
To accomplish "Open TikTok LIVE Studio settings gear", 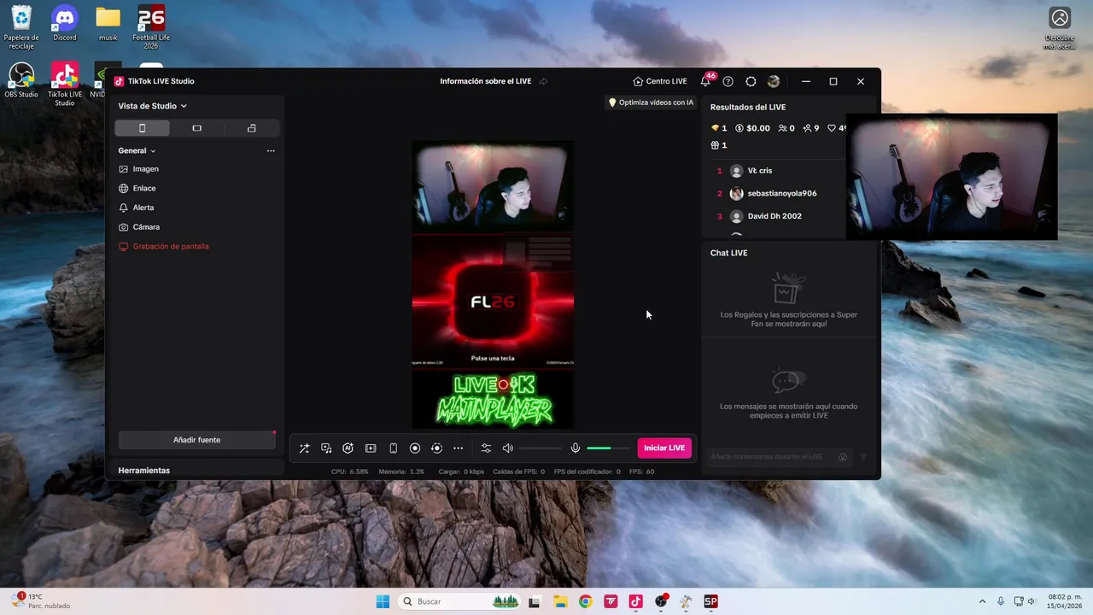I will [751, 81].
